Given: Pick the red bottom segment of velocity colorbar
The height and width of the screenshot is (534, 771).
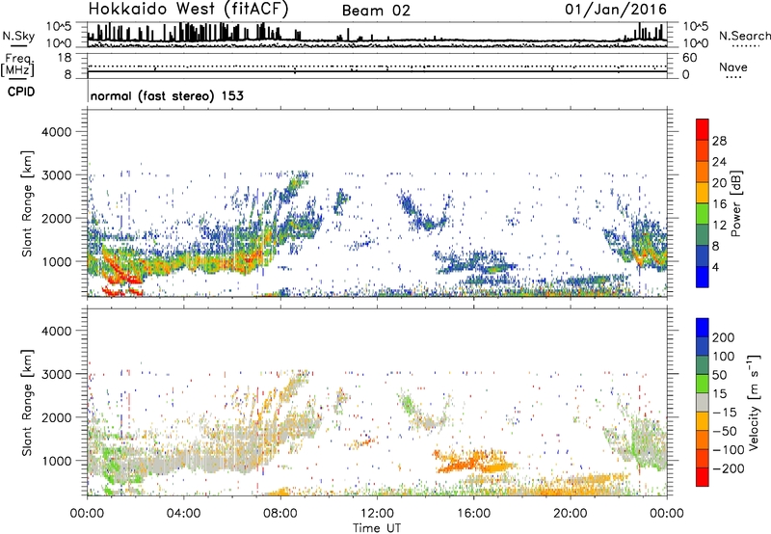Looking at the screenshot, I should (703, 477).
